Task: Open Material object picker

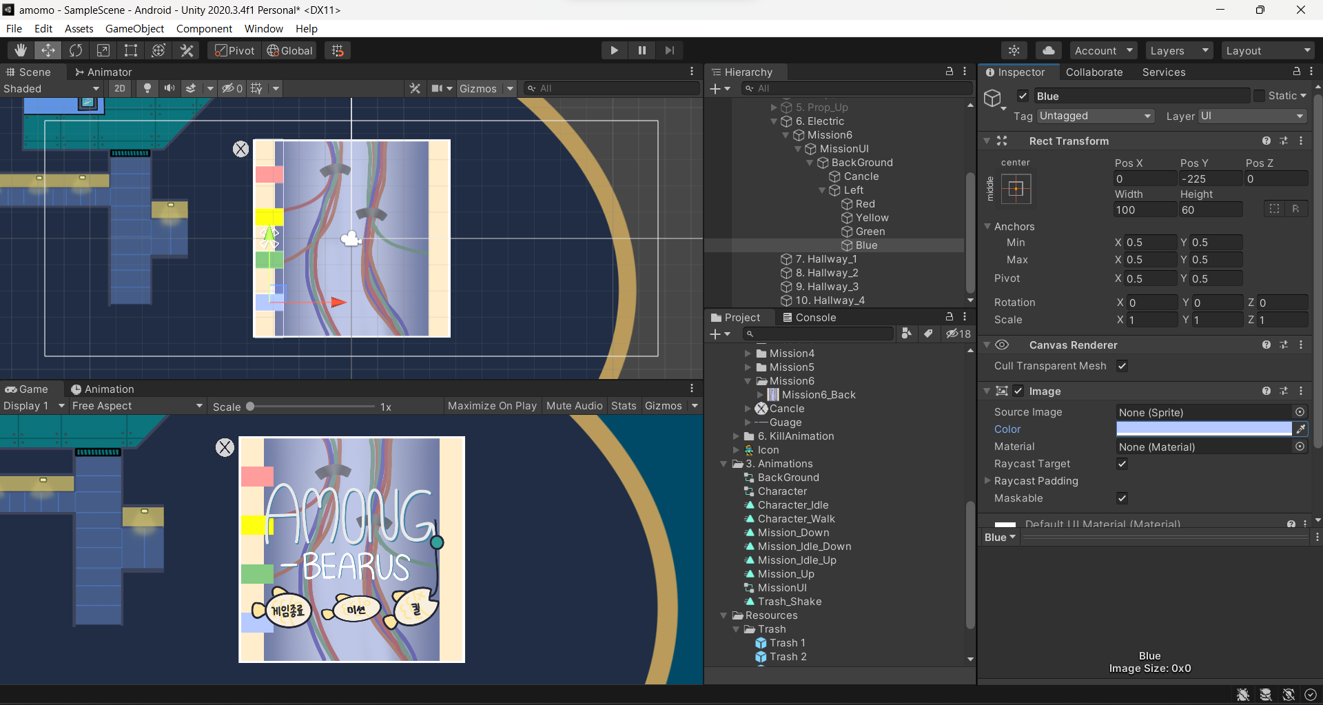Action: tap(1300, 447)
